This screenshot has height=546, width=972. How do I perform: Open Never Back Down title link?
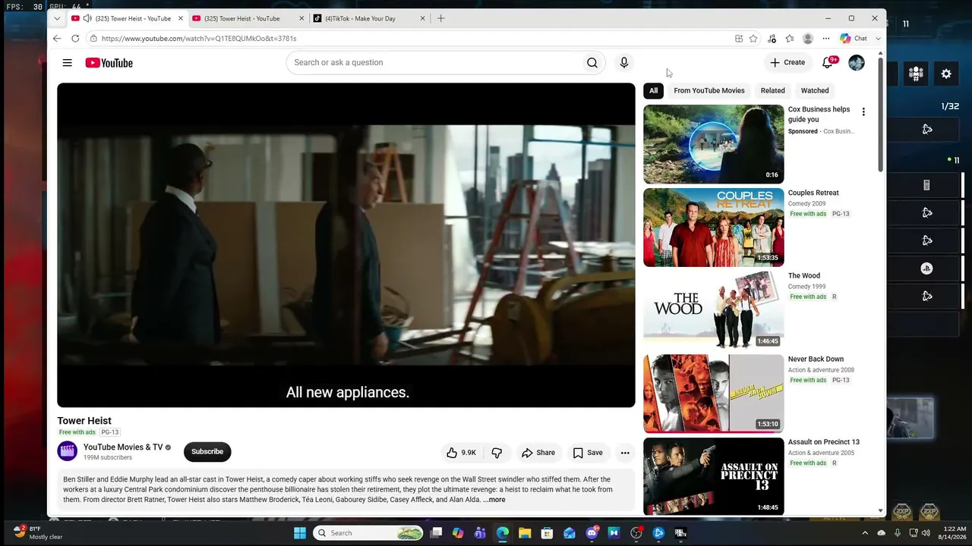[x=816, y=359]
